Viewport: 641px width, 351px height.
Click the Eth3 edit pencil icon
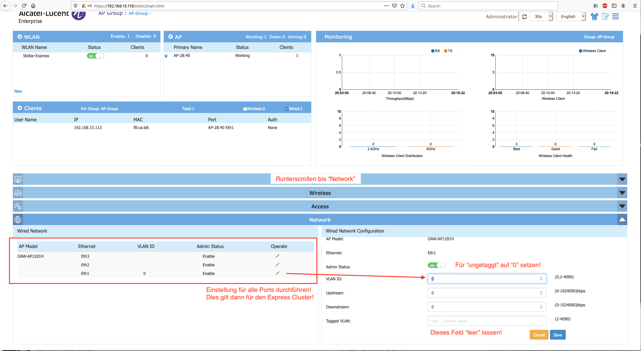pyautogui.click(x=277, y=256)
